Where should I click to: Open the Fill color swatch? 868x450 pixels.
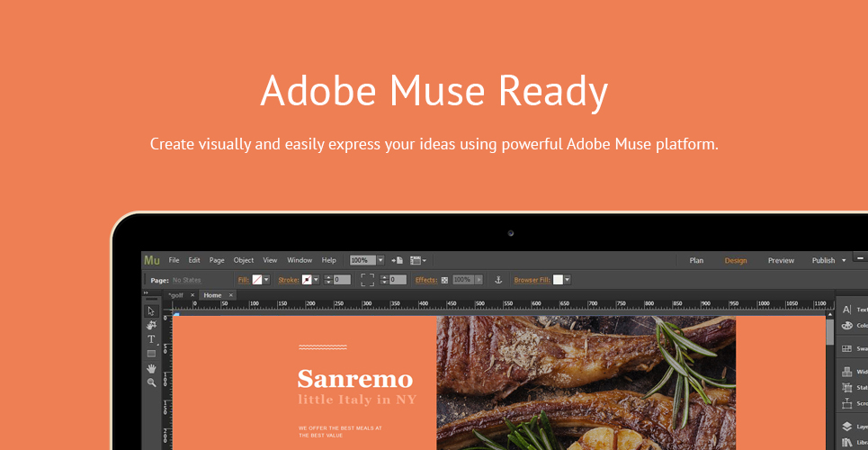pos(257,280)
